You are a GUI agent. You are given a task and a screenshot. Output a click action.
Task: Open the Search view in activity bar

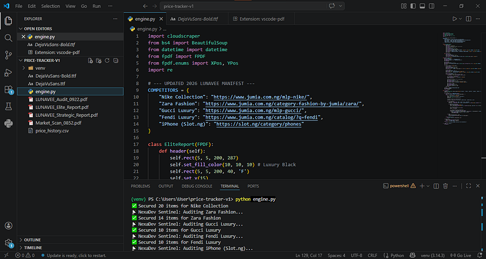pyautogui.click(x=9, y=38)
